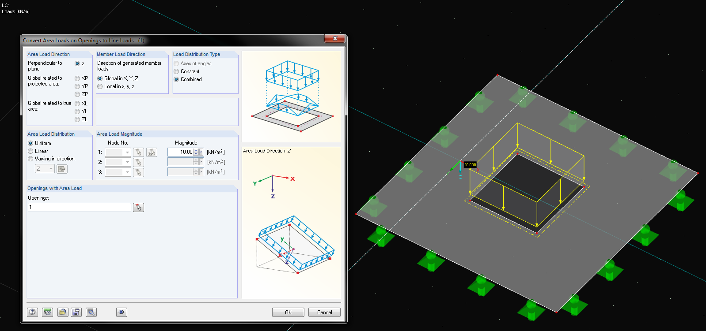The image size is (706, 331).
Task: Select perpendicular to plane z option
Action: (77, 63)
